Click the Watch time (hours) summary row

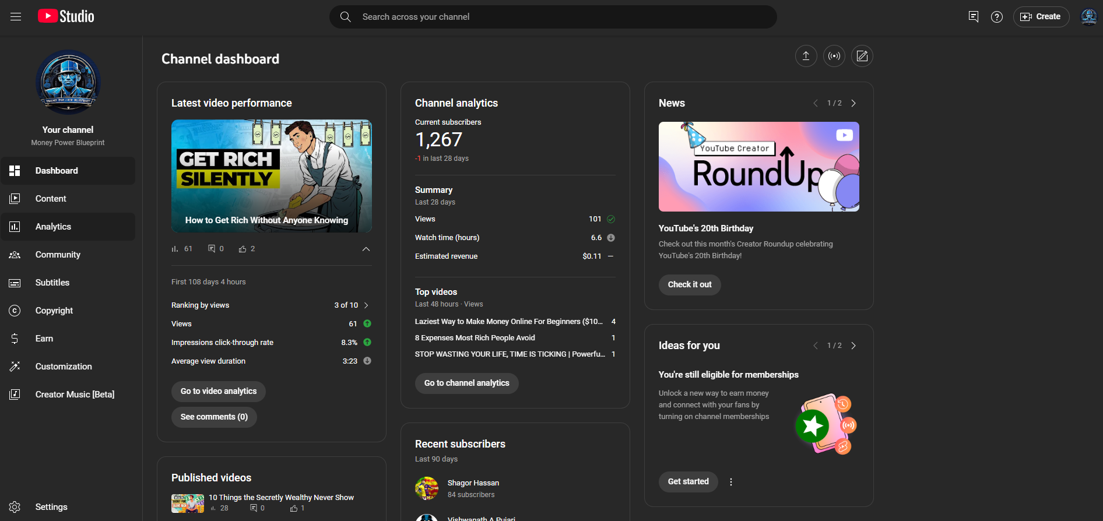pyautogui.click(x=515, y=238)
